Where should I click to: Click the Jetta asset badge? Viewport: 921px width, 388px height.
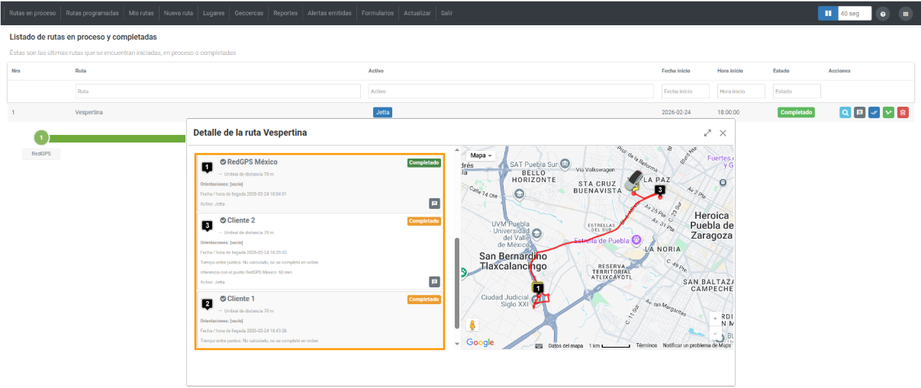382,112
